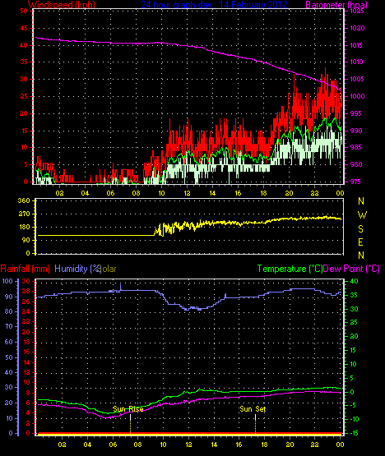385x456 pixels.
Task: Click the -15 value on temperature axis
Action: point(353,433)
